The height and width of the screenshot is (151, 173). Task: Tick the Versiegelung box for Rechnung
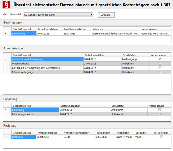pos(161,137)
